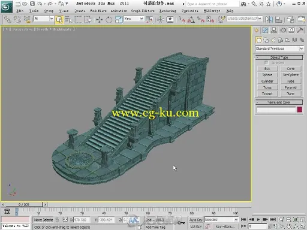The width and height of the screenshot is (307, 230).
Task: Open the Edit menu
Action: (x=19, y=11)
